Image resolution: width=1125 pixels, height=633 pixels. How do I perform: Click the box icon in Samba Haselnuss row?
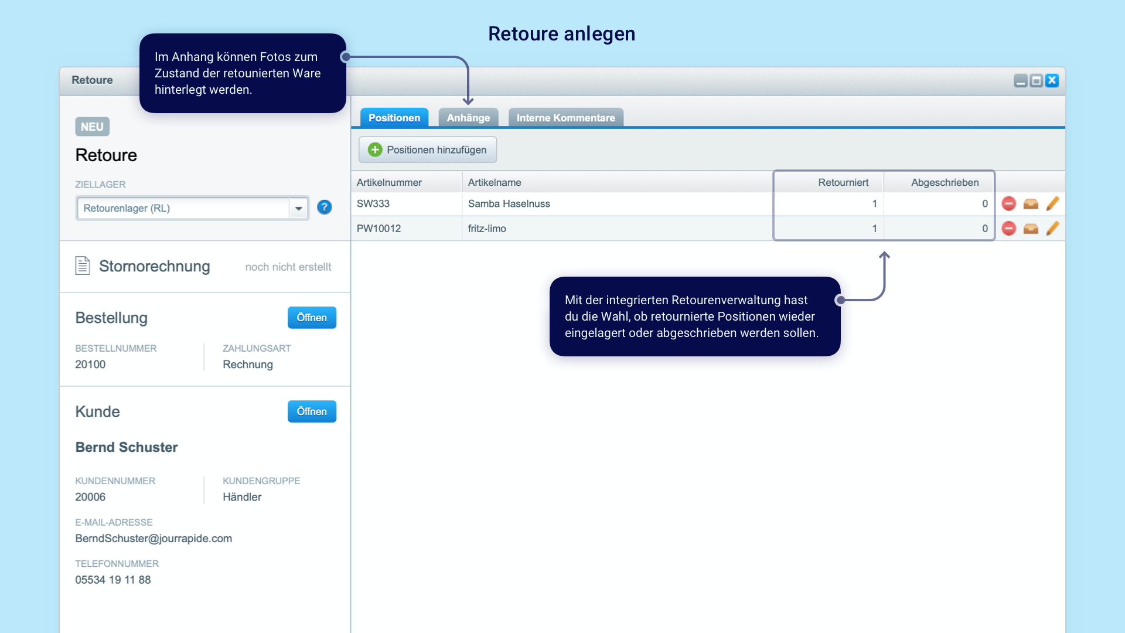[1031, 204]
